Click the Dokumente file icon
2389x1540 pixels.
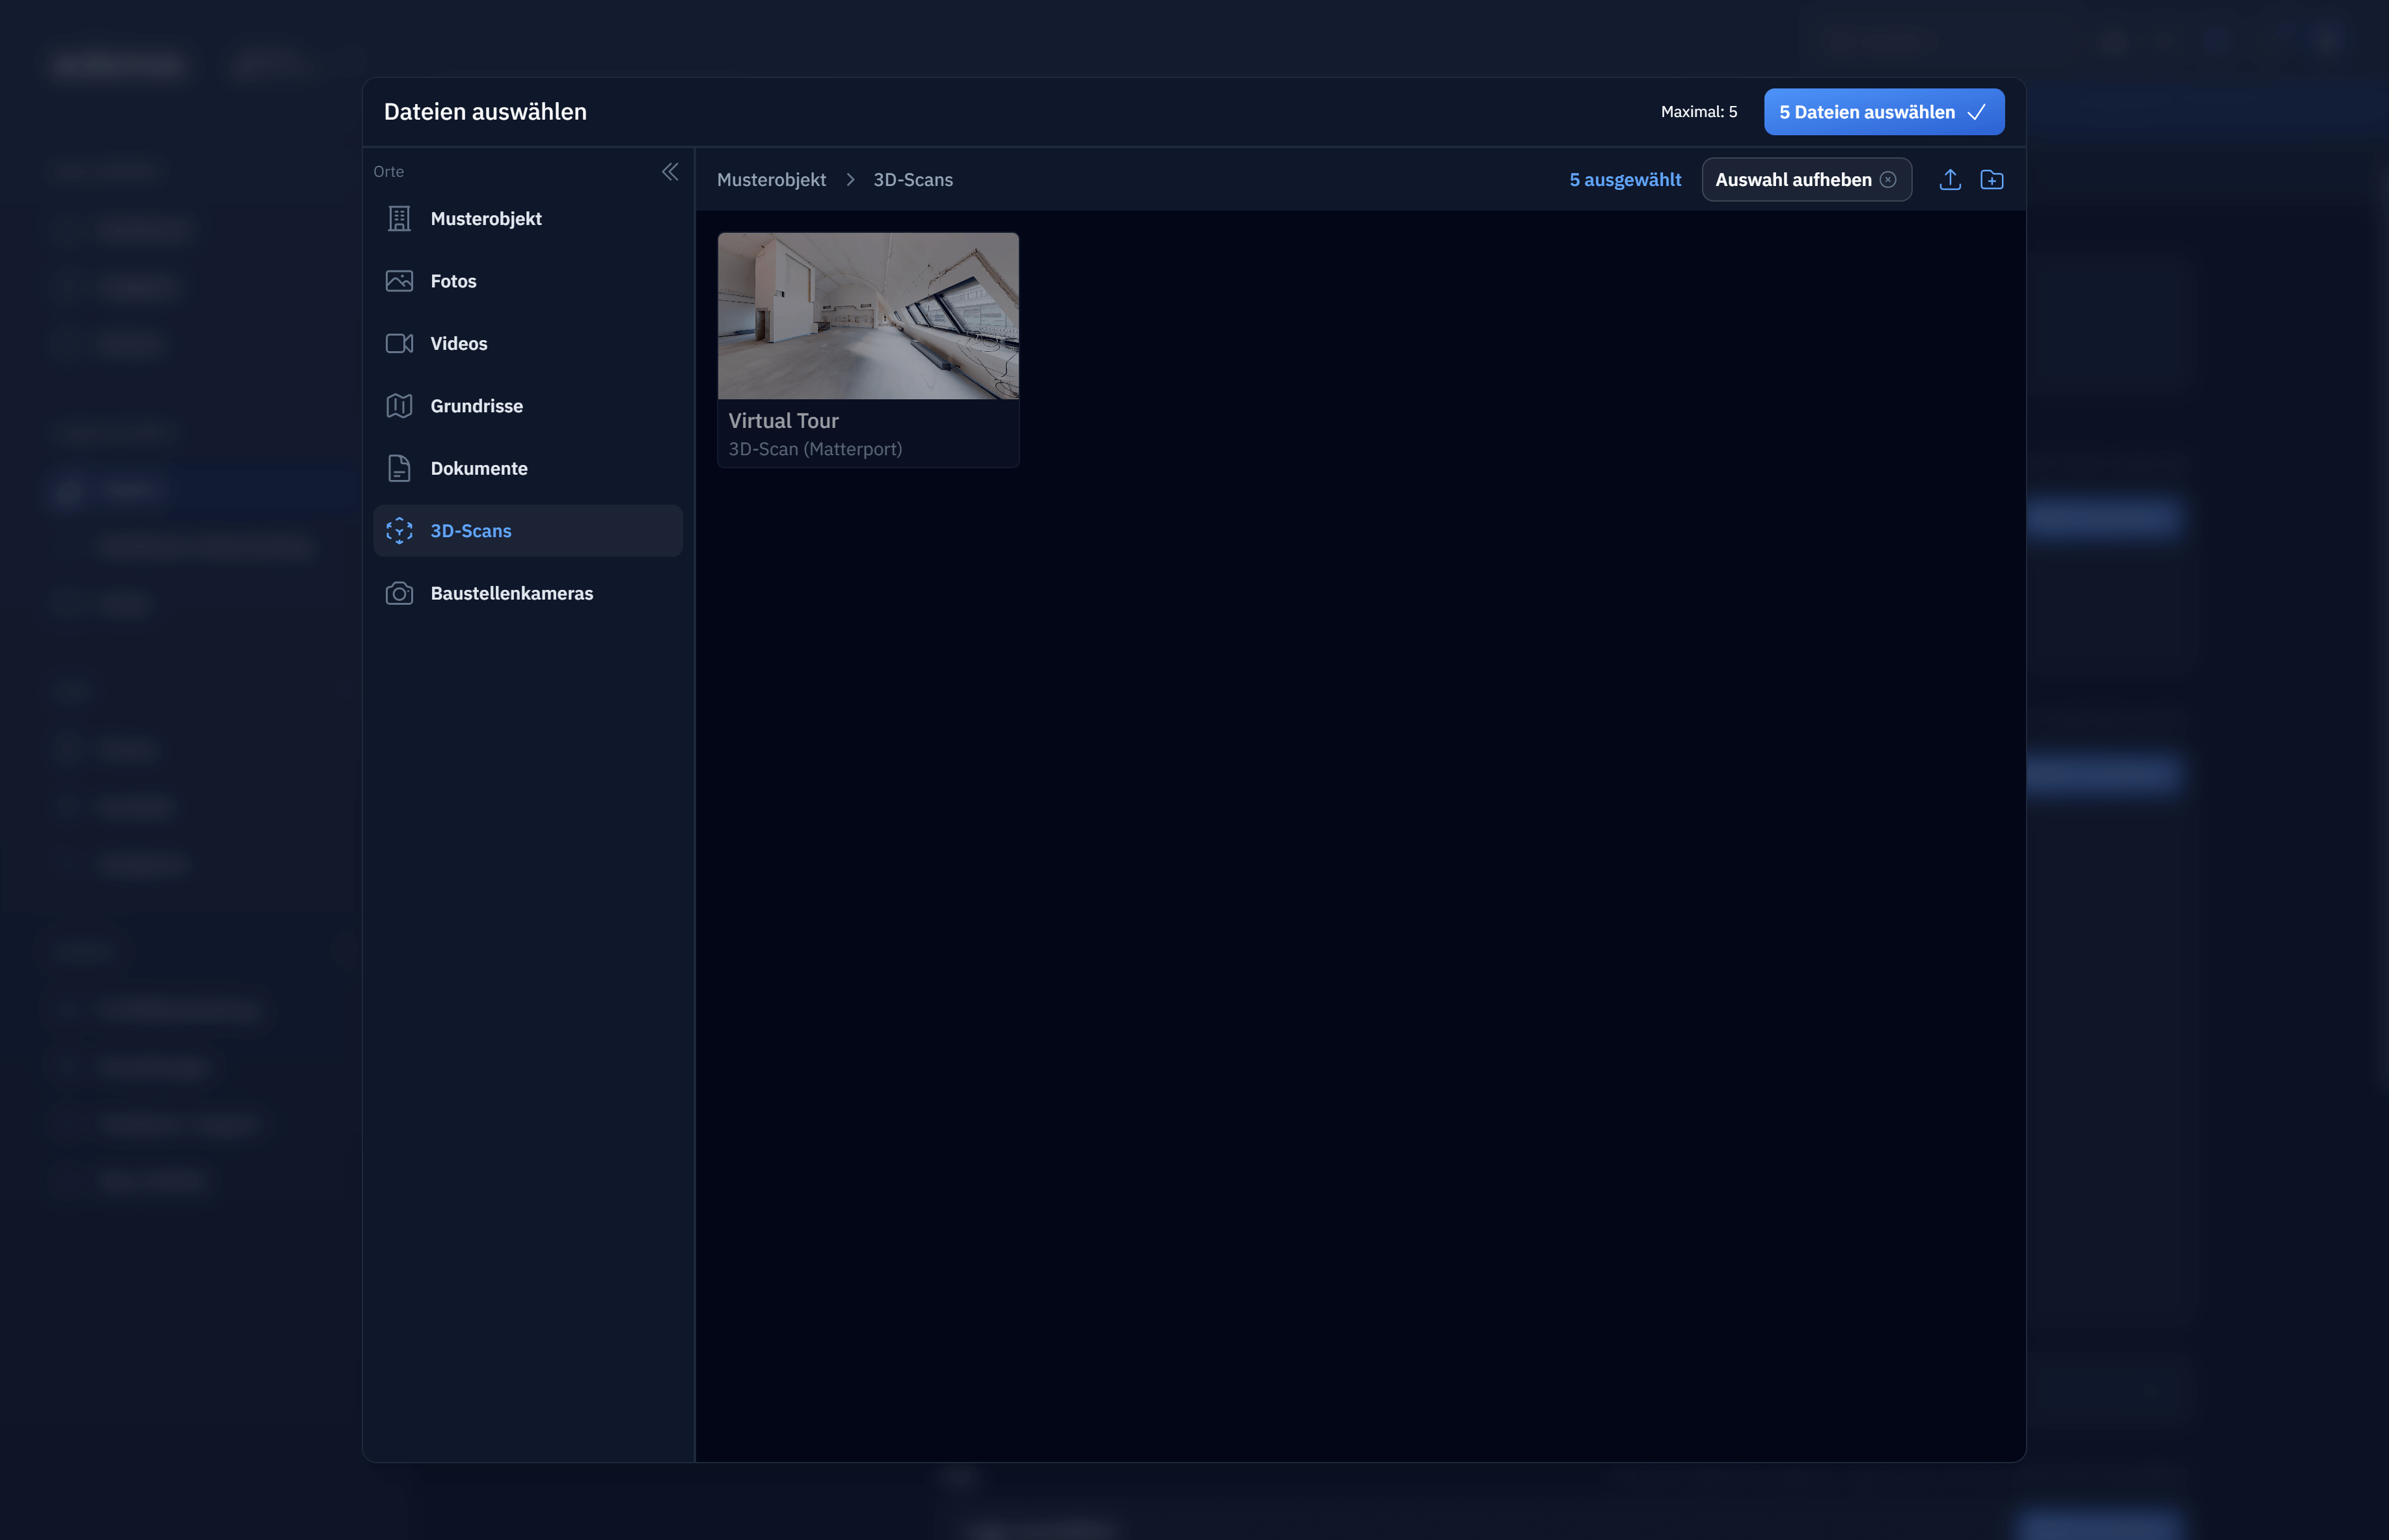tap(399, 468)
